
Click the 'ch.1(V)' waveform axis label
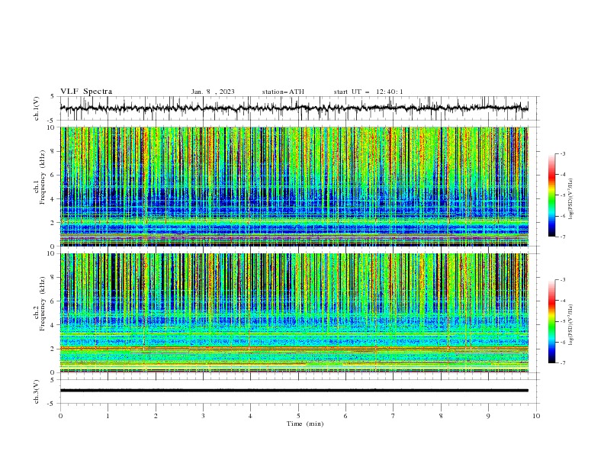click(37, 108)
